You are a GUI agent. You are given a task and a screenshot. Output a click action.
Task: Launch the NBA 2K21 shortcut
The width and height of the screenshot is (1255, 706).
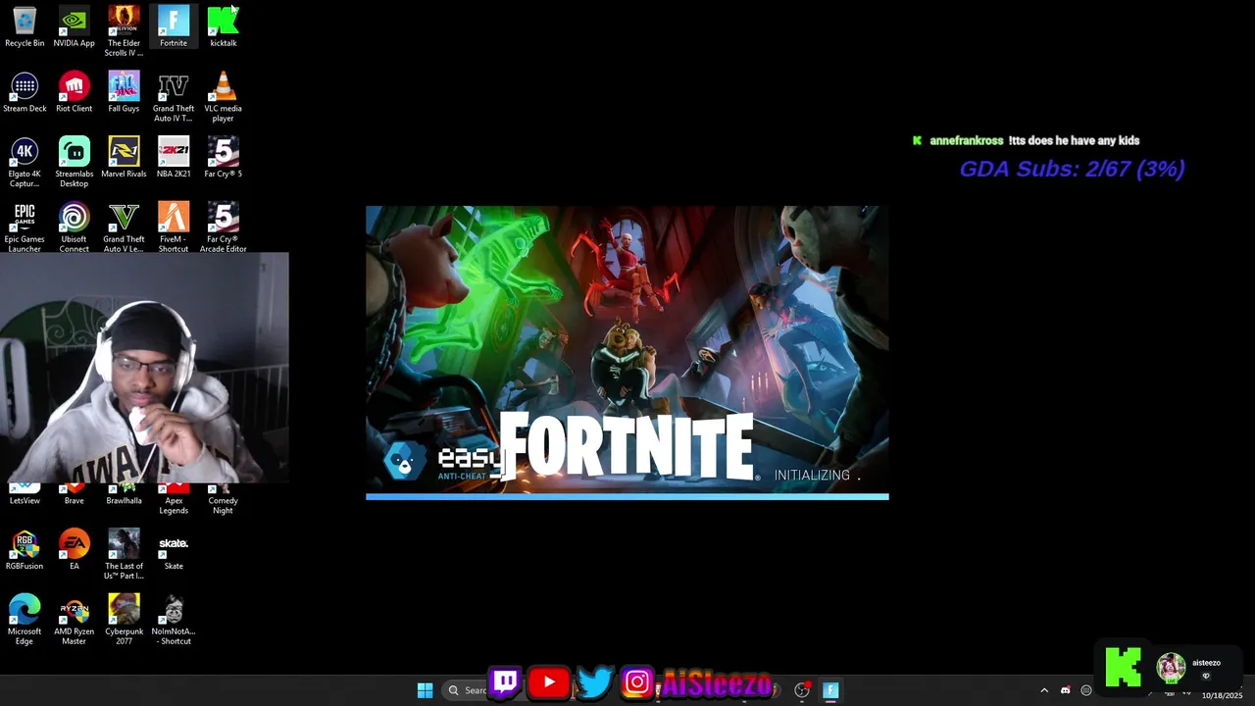coord(174,157)
